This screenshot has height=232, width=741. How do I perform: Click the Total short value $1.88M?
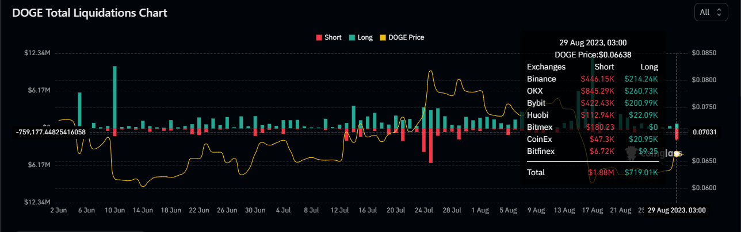[601, 172]
